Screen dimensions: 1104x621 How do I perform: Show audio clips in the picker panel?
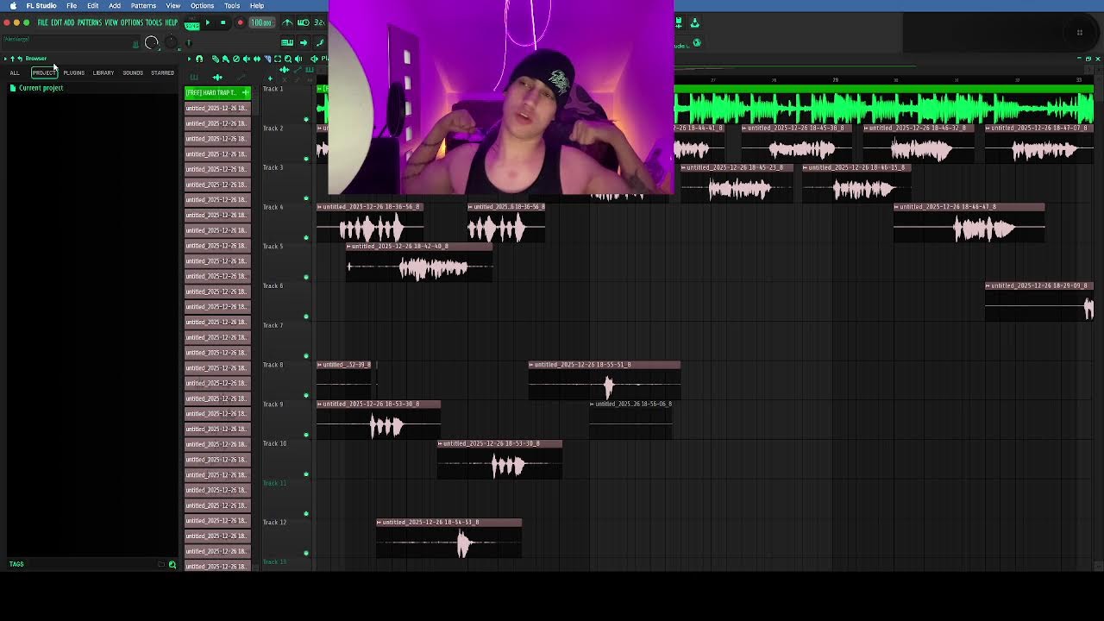(x=217, y=77)
